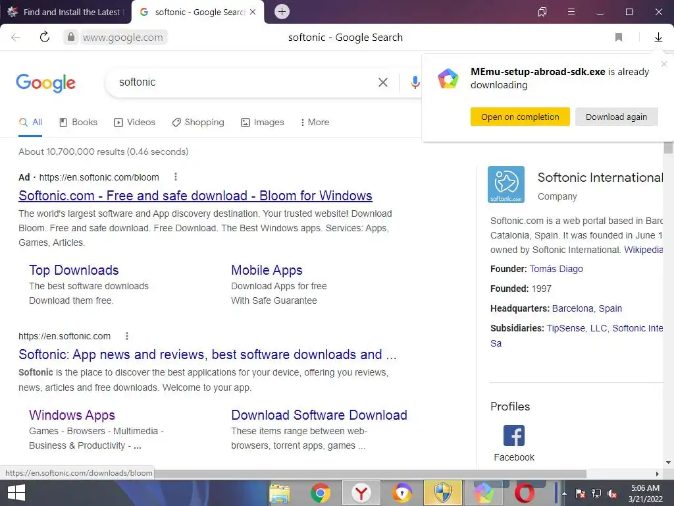Viewport: 674px width, 506px height.
Task: Open Google Chrome from taskbar
Action: [x=321, y=493]
